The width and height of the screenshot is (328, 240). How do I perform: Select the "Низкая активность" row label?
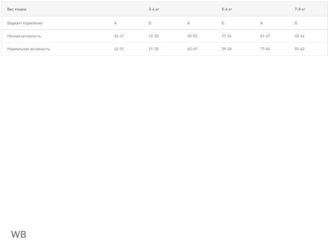point(24,36)
